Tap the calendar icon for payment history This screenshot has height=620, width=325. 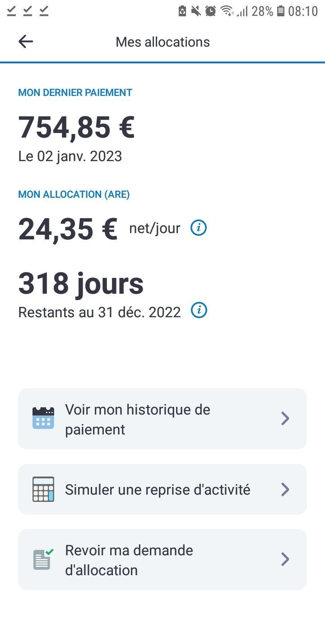coord(43,418)
